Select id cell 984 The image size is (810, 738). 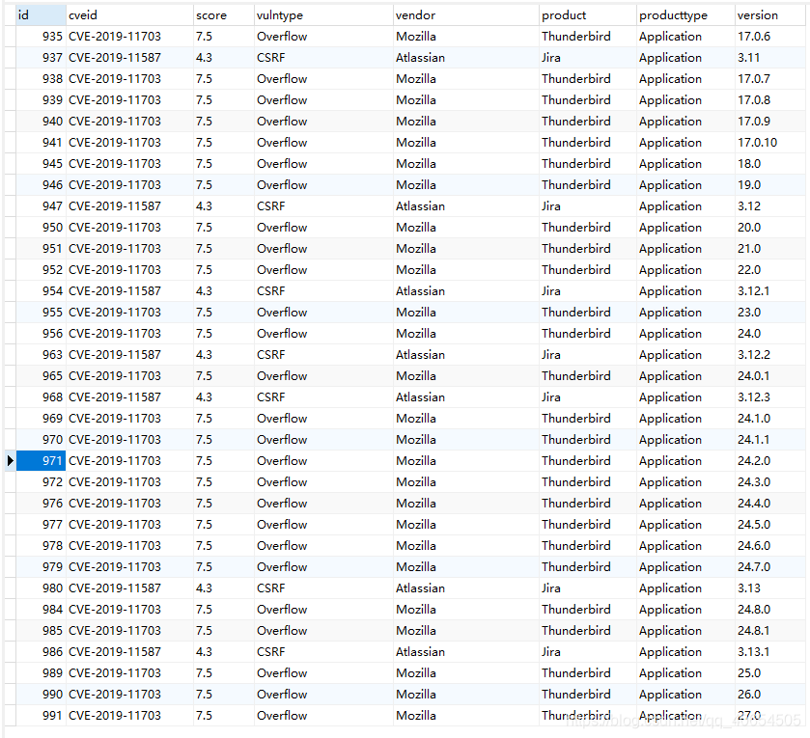pos(41,609)
